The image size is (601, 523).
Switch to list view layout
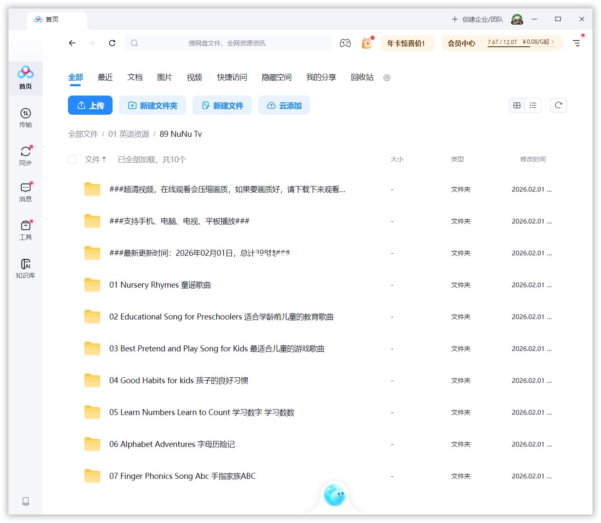point(533,105)
